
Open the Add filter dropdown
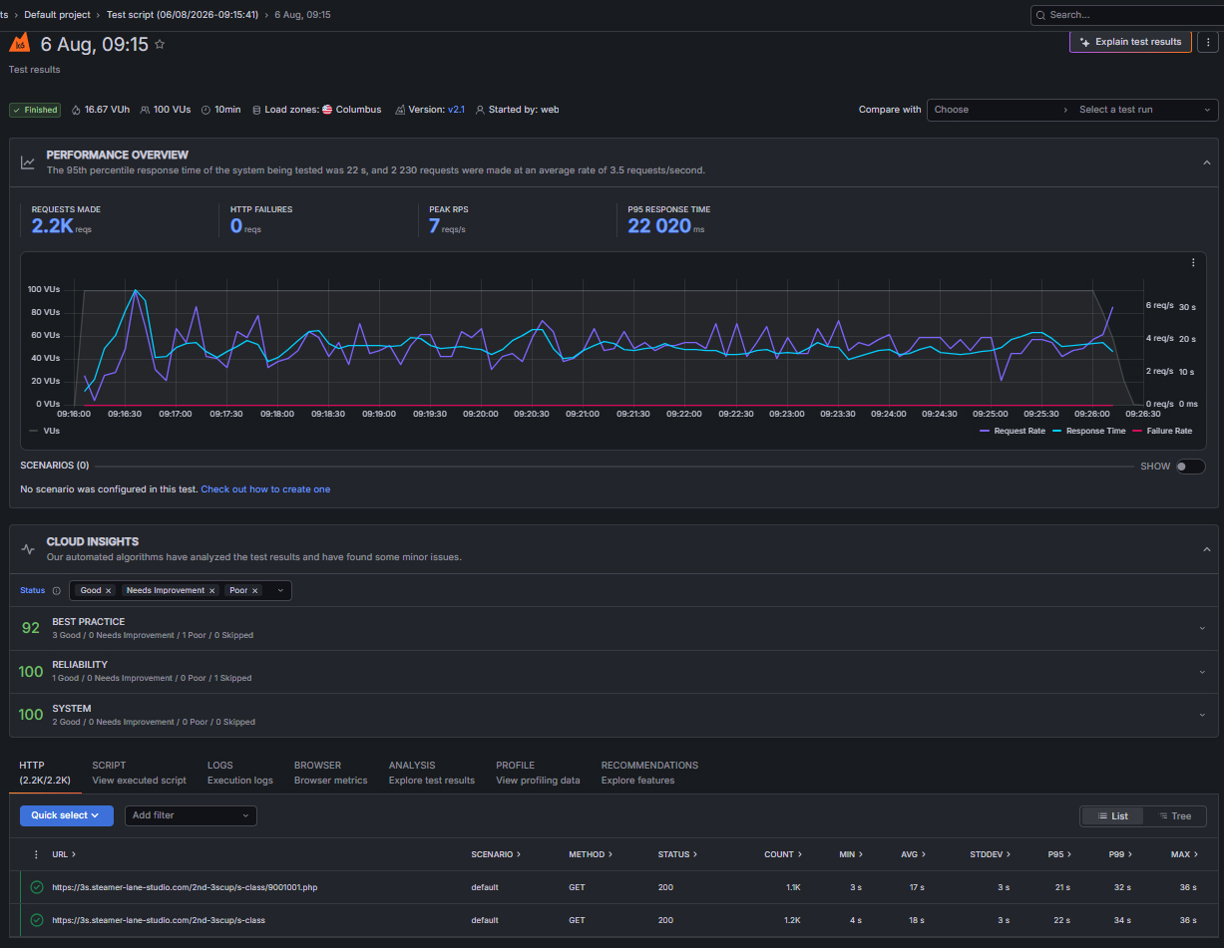(x=191, y=815)
